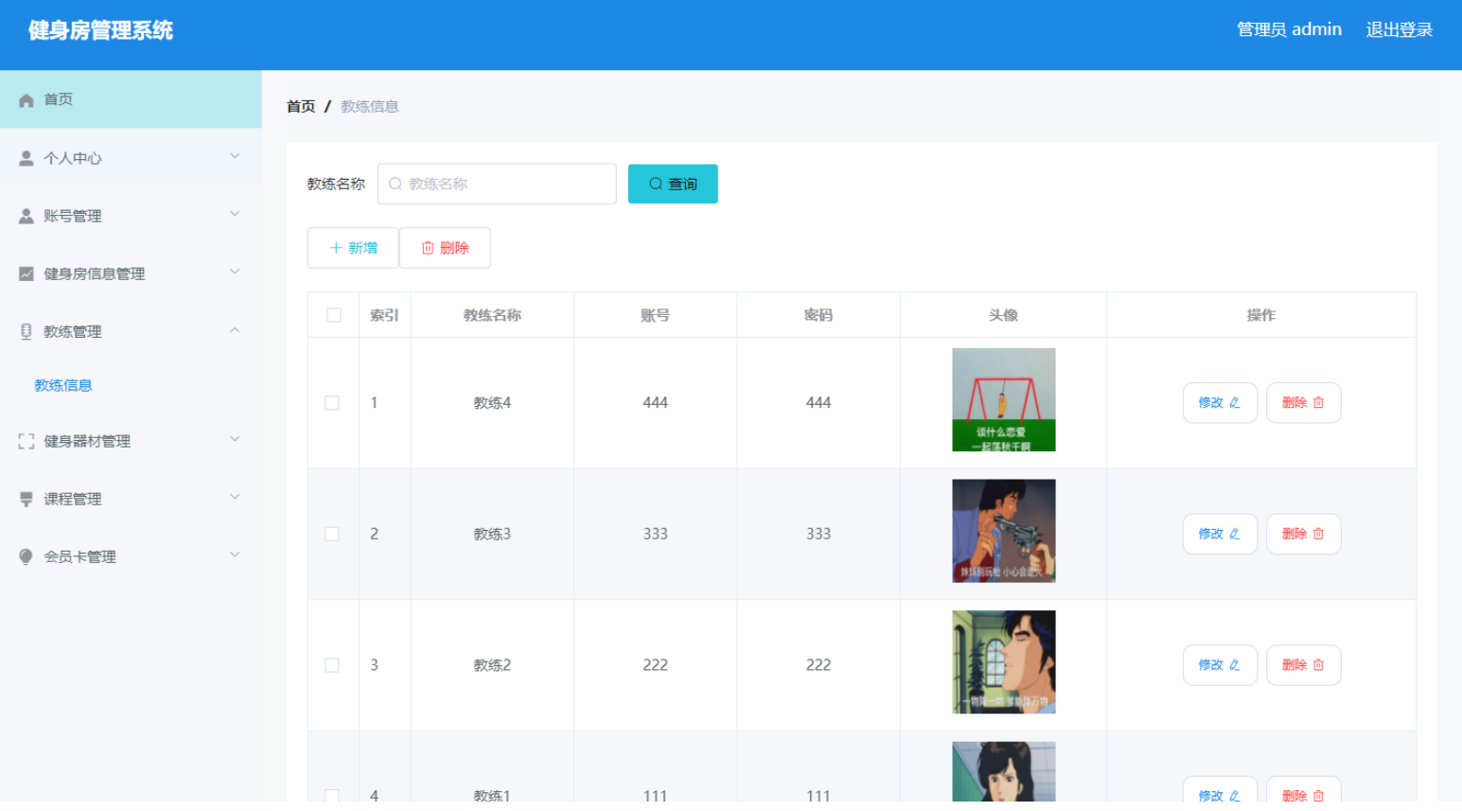Click the 头像 column header
The height and width of the screenshot is (811, 1462).
point(1003,315)
